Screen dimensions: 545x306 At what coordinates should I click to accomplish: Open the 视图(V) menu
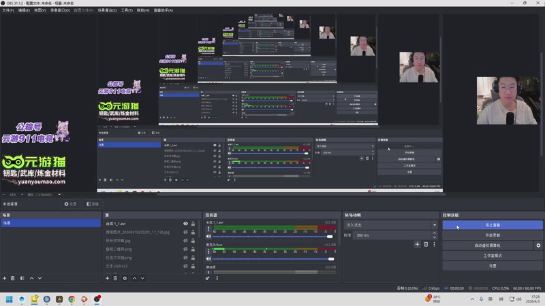click(40, 10)
